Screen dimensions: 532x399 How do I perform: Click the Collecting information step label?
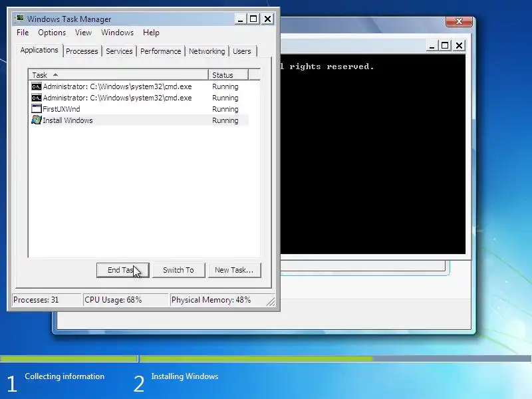tap(65, 376)
